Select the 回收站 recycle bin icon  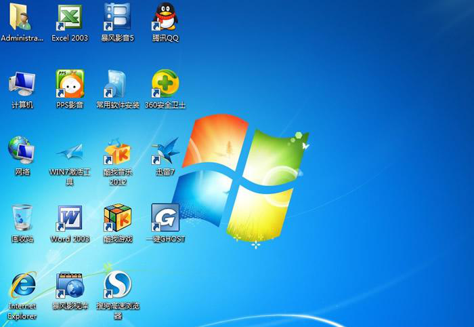point(22,218)
